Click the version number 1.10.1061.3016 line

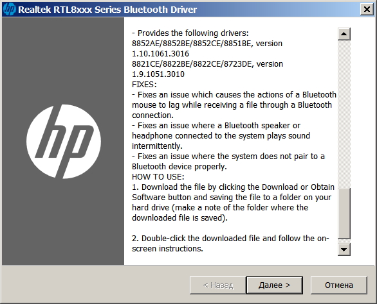pyautogui.click(x=160, y=54)
